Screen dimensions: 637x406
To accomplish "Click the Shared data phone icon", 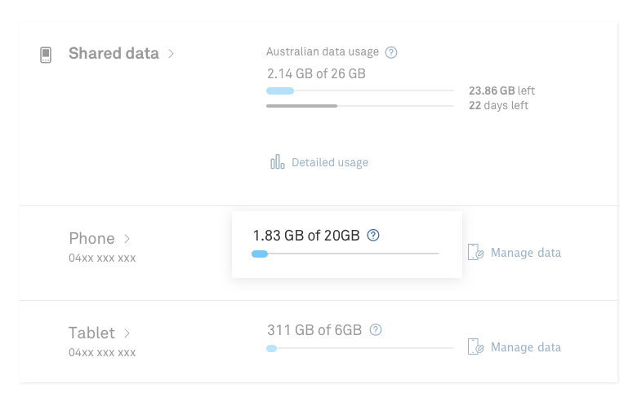I will coord(46,55).
